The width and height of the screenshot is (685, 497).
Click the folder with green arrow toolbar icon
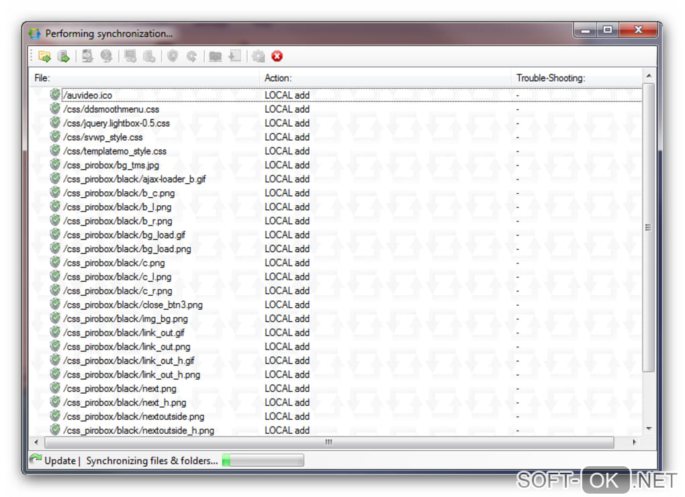(x=44, y=56)
